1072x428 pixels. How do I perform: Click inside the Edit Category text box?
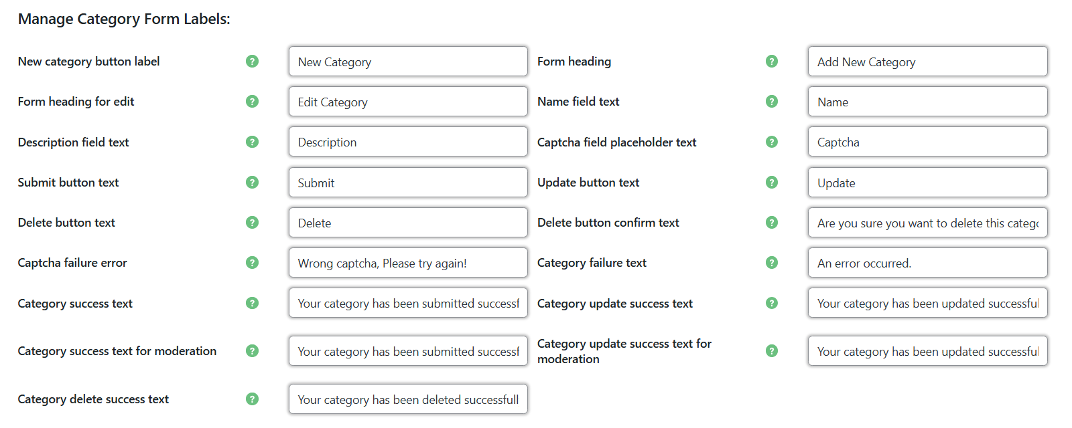(408, 102)
